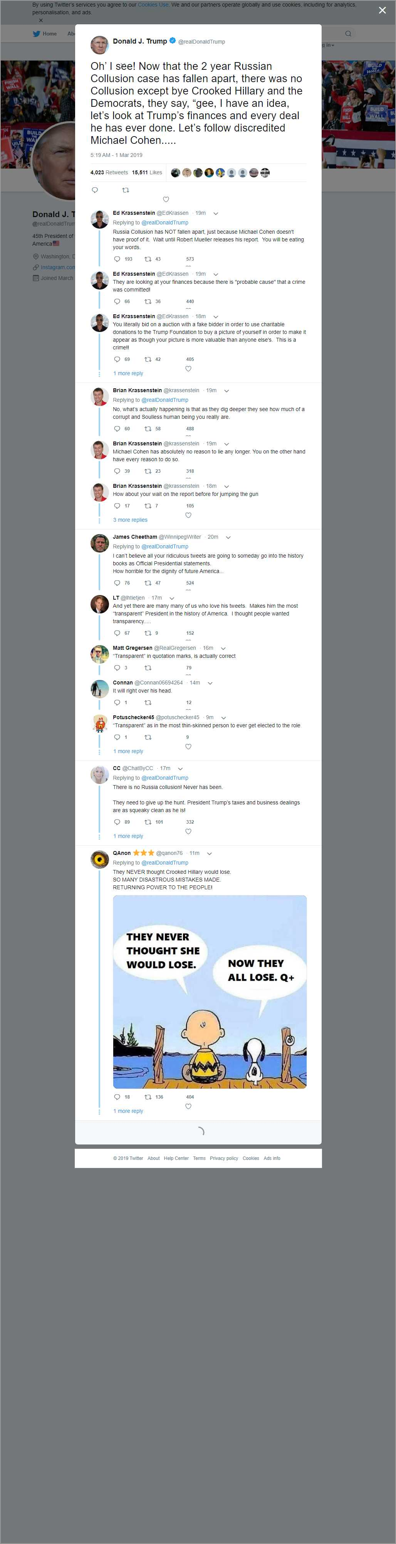The width and height of the screenshot is (396, 1544).
Task: Open Help Center in the footer
Action: click(176, 1158)
